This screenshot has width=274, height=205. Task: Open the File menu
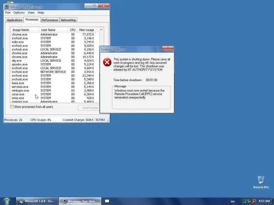coord(8,13)
